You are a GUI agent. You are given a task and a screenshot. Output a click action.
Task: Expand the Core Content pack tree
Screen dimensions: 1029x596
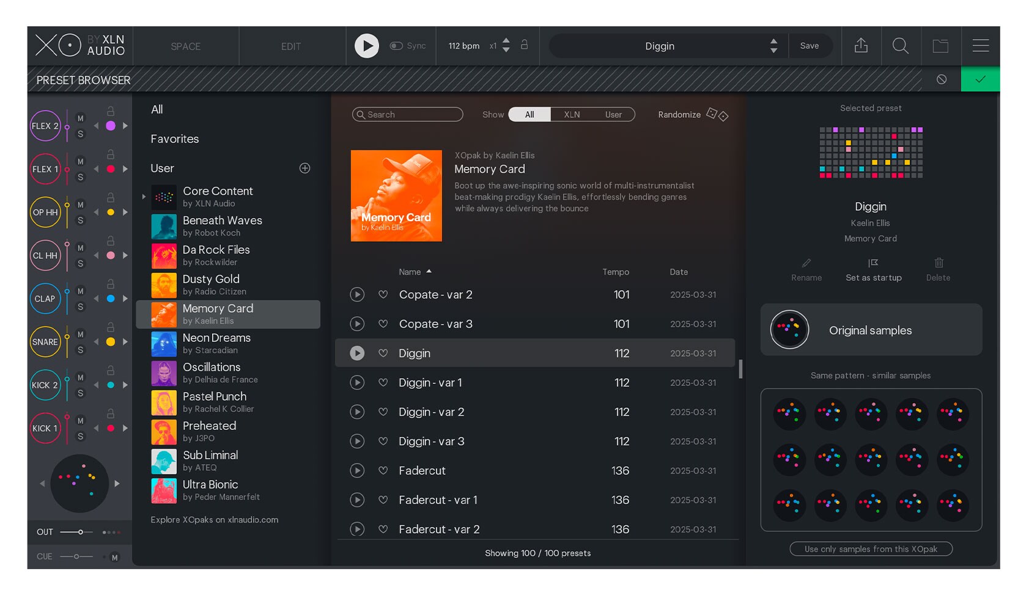click(x=144, y=197)
